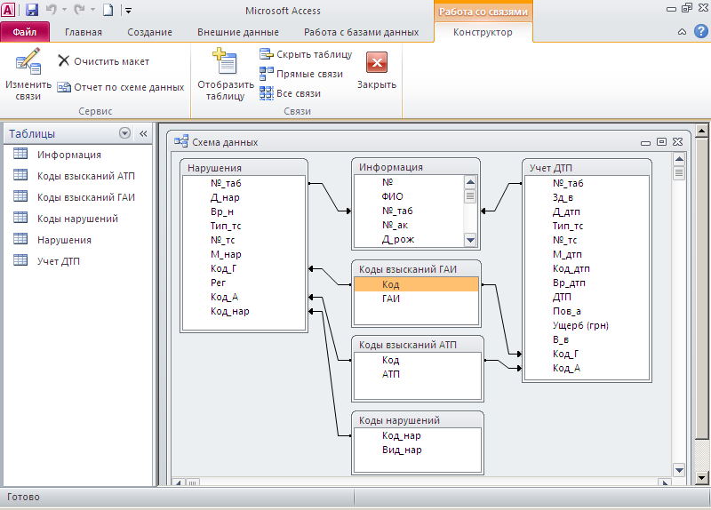
Task: Click scroll left arrow of schema window
Action: (179, 482)
